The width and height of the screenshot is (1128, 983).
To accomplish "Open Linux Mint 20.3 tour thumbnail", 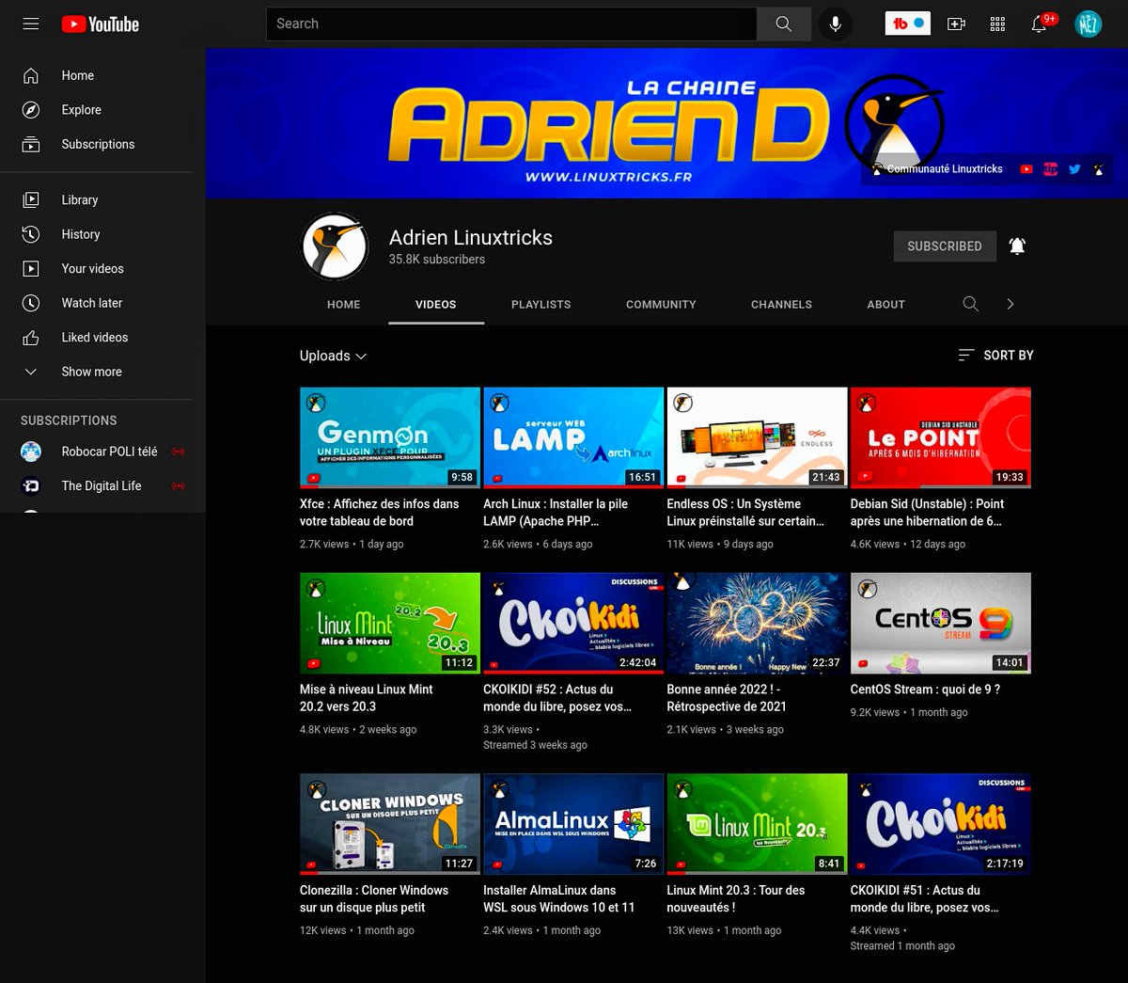I will click(x=758, y=824).
